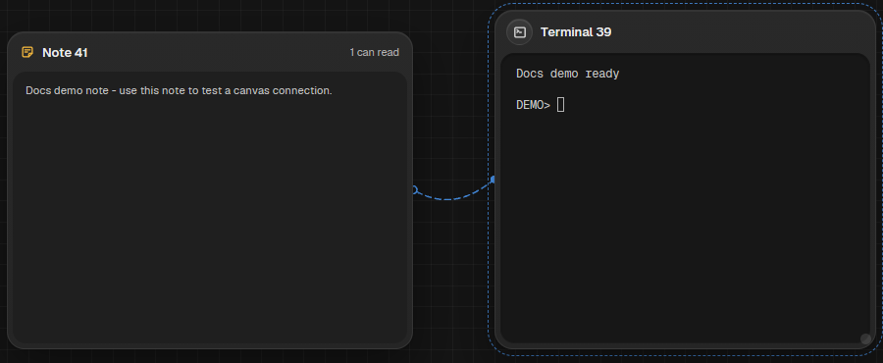Image resolution: width=883 pixels, height=363 pixels.
Task: Click the Terminal 39 console icon
Action: 520,32
